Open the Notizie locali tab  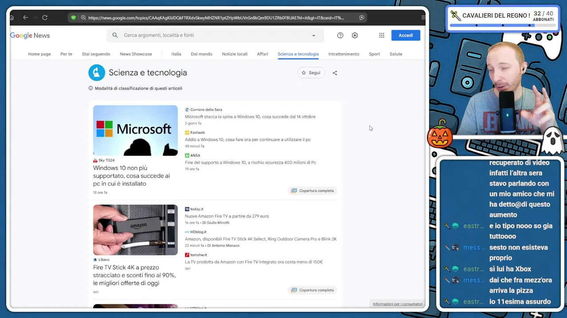pyautogui.click(x=235, y=54)
